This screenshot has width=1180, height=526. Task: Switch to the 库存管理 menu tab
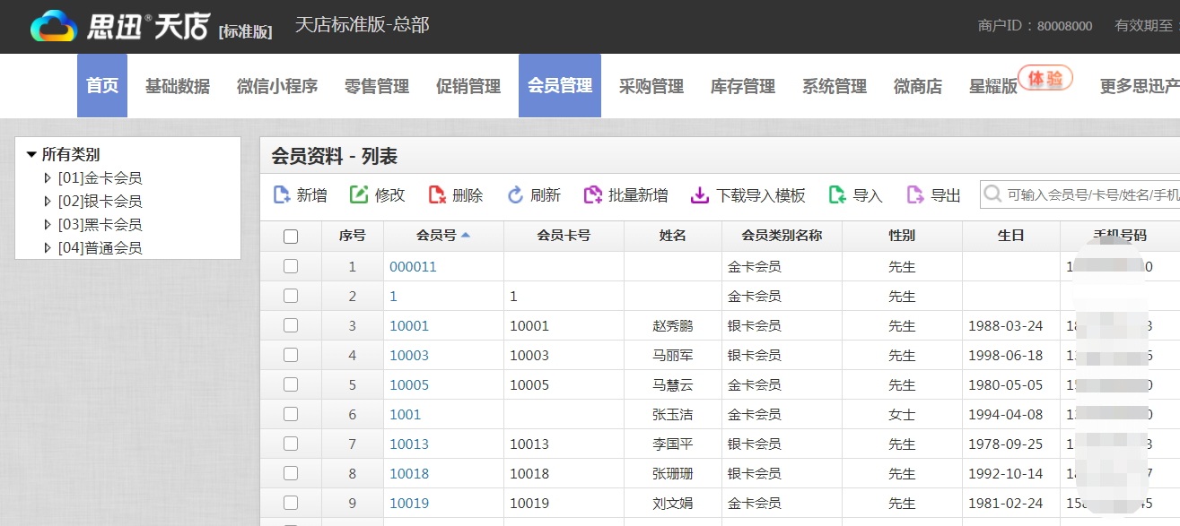click(743, 86)
